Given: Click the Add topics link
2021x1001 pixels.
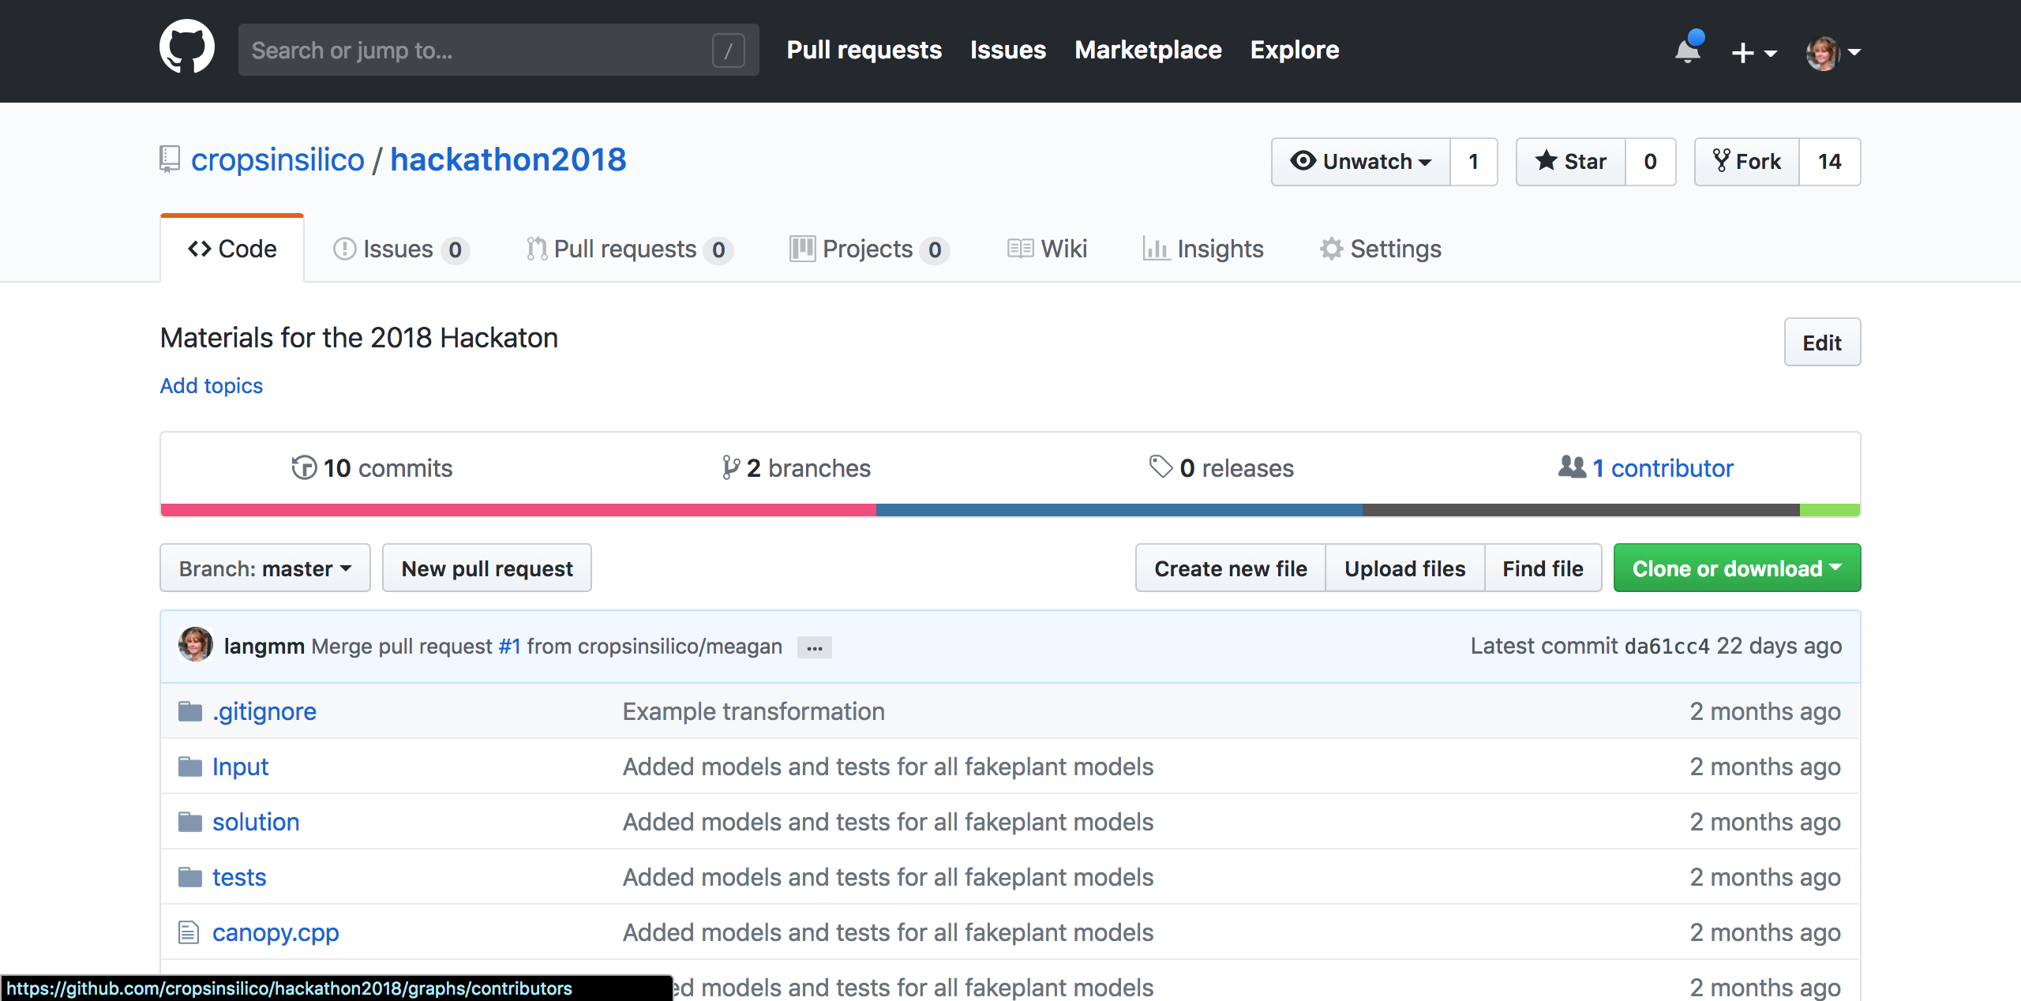Looking at the screenshot, I should click(210, 384).
